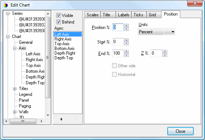Expand the Walls tree node
This screenshot has width=205, height=140.
click(15, 112)
